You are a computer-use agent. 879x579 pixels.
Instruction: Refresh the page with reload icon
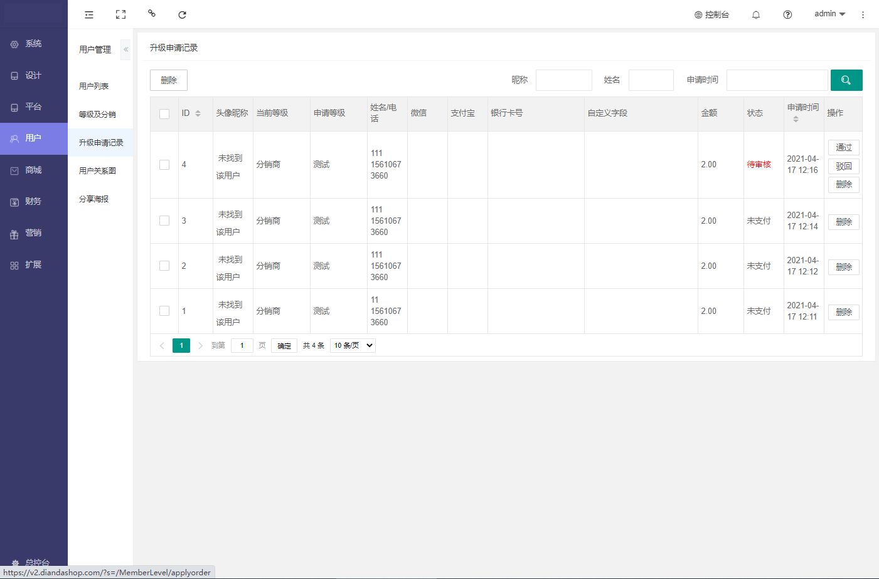tap(182, 14)
